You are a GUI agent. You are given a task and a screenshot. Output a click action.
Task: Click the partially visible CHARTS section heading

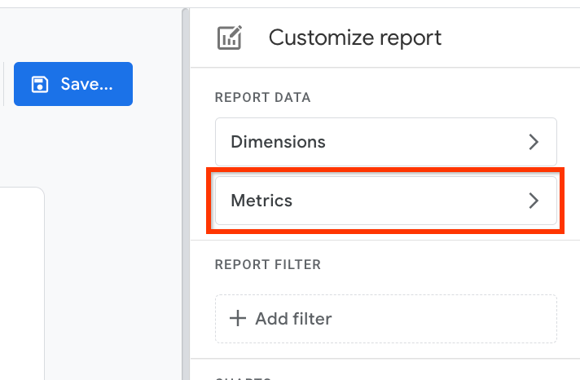click(244, 378)
